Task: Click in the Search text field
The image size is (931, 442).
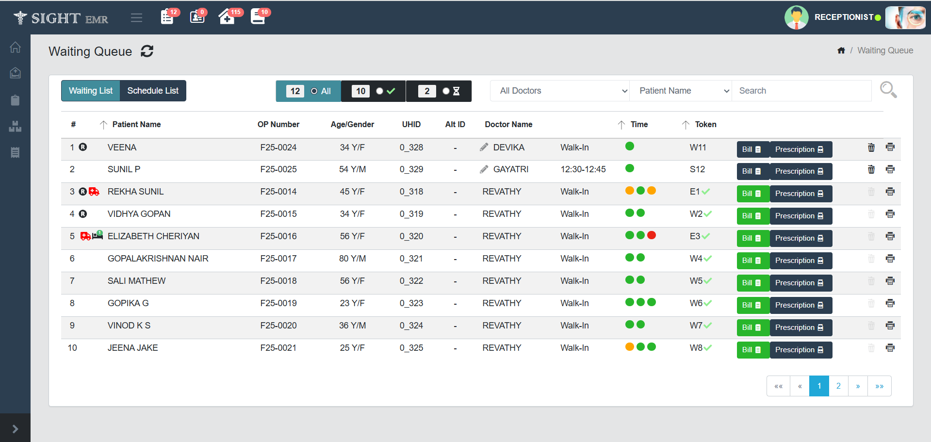Action: [800, 91]
